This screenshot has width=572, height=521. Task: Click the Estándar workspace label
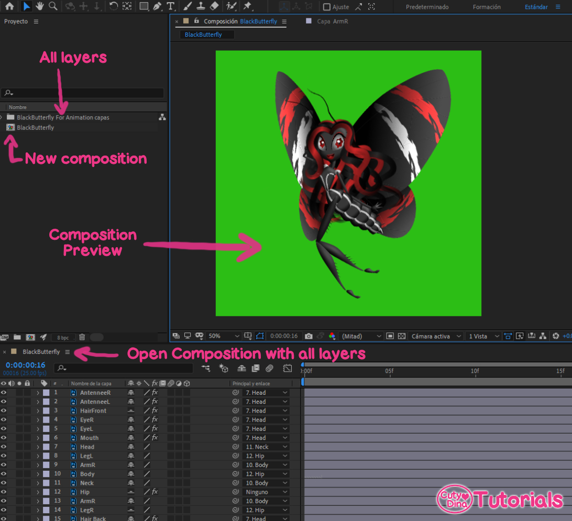coord(535,7)
